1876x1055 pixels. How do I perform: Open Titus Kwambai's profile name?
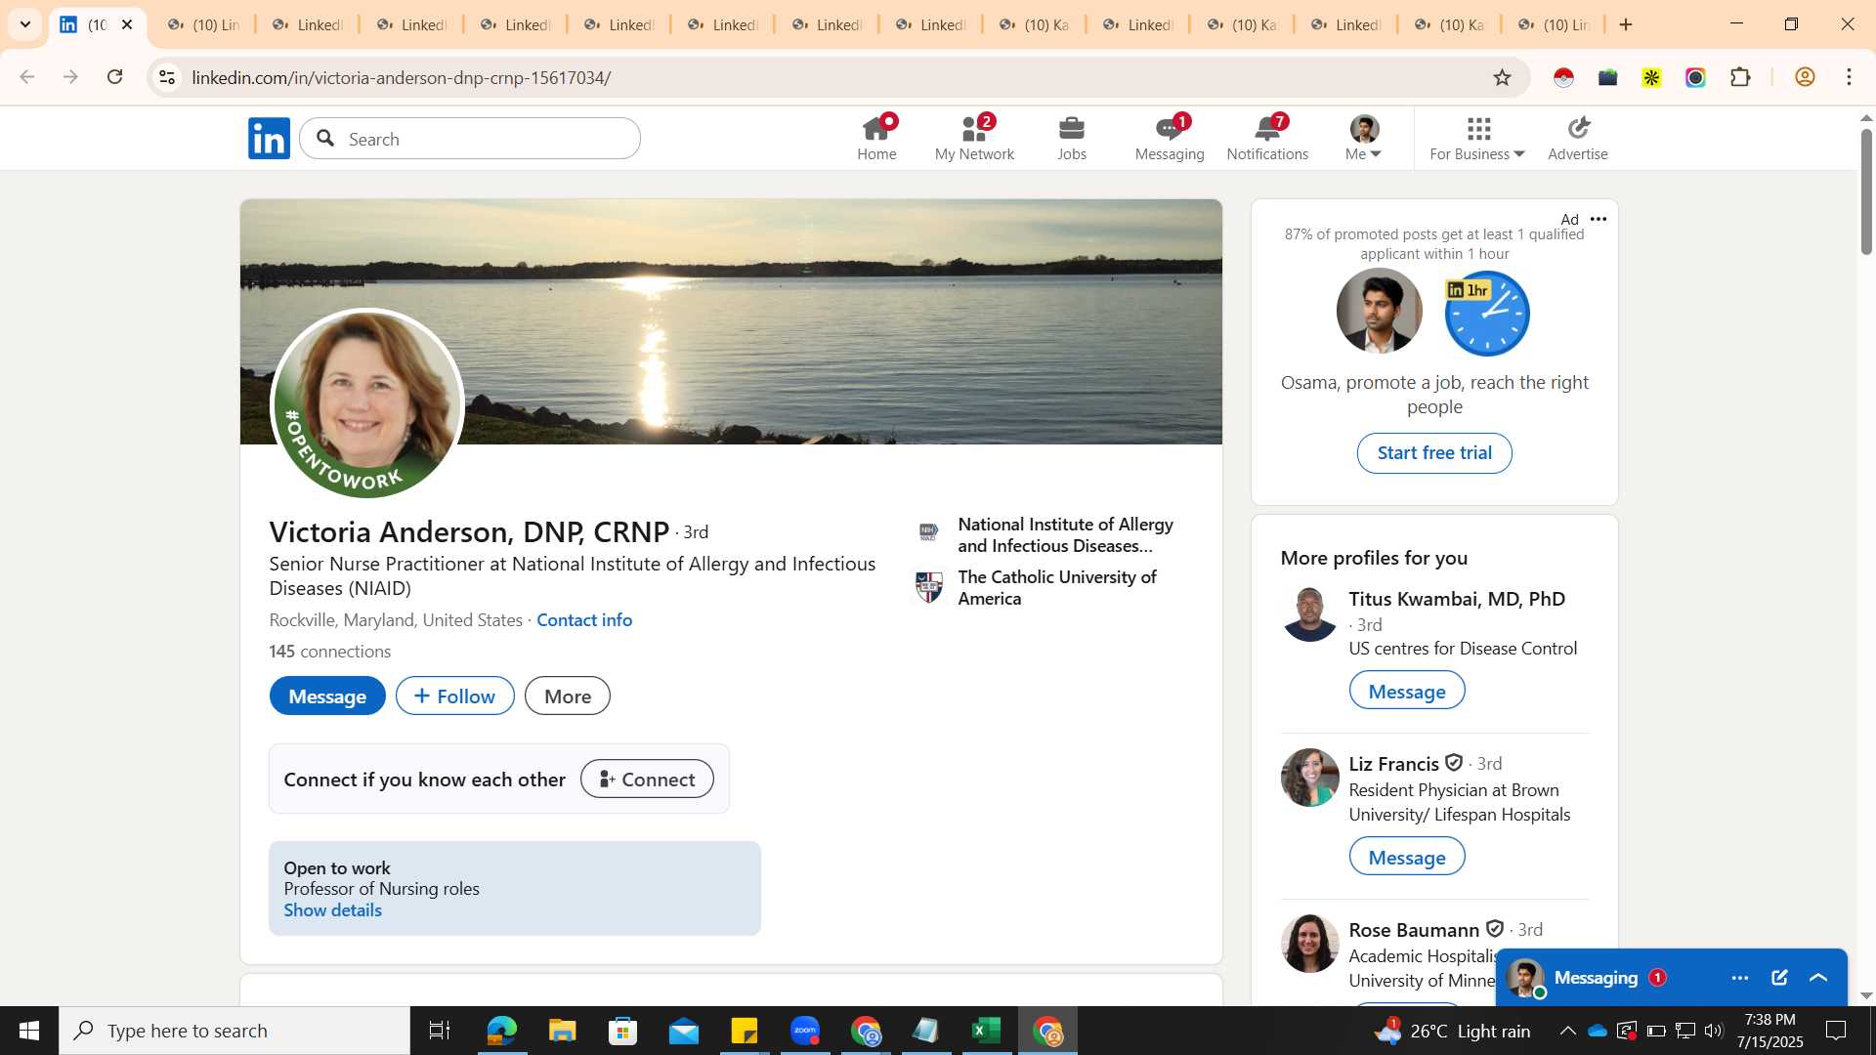(1457, 599)
